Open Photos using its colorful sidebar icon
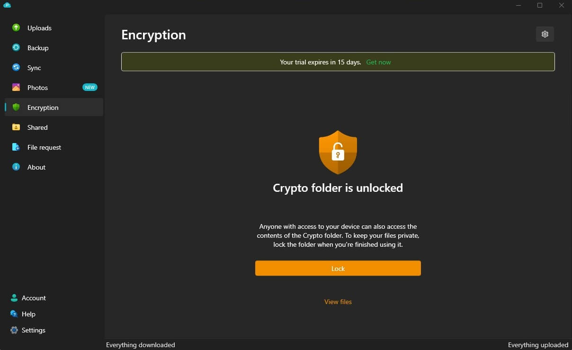 [x=15, y=88]
